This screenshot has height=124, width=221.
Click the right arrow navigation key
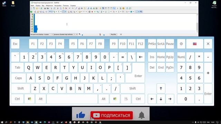click(170, 99)
